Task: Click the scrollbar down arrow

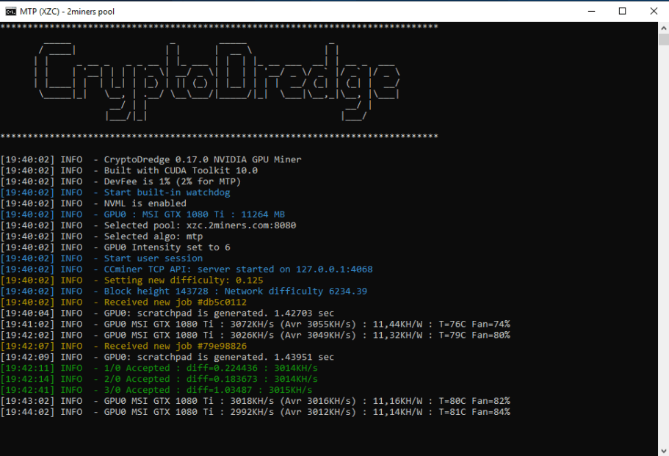Action: click(x=663, y=449)
